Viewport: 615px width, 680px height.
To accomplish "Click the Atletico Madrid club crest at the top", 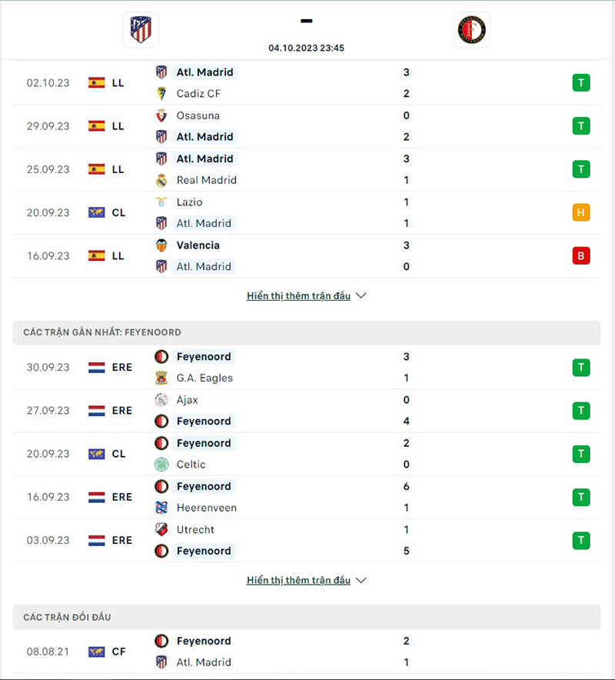I will [141, 30].
